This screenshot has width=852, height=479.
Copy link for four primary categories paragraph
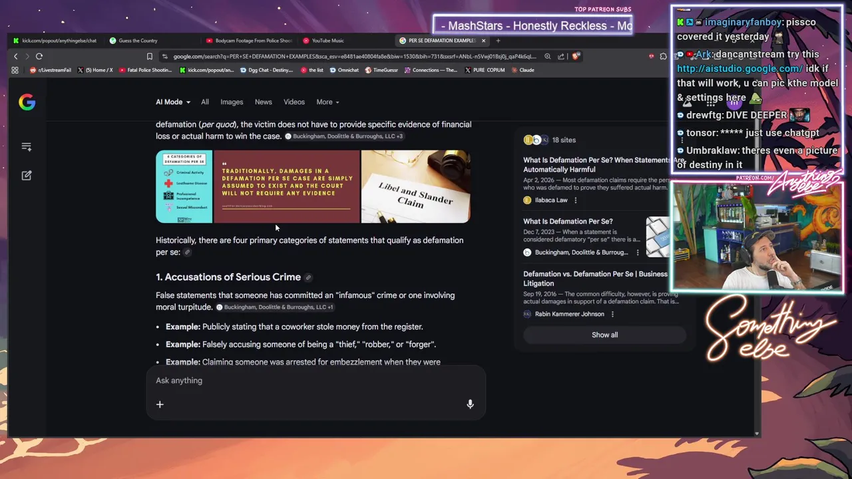[187, 252]
